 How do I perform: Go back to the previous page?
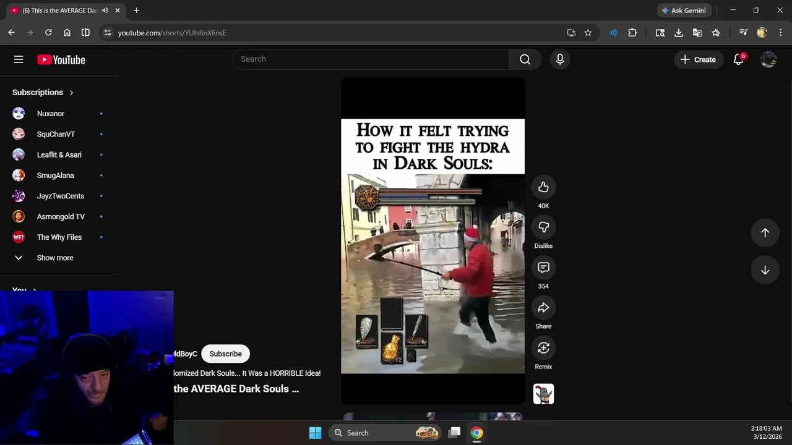click(11, 33)
